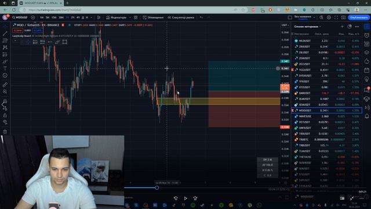371x209 pixels.
Task: Open the USDT currency dropdown on price scale
Action: [285, 25]
